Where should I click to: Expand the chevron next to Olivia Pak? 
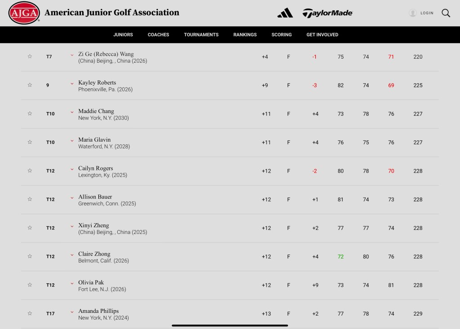(72, 283)
